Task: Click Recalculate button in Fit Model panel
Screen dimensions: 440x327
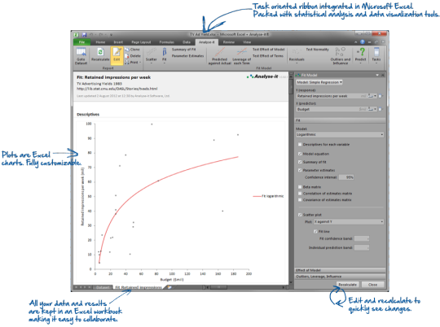Action: click(347, 285)
